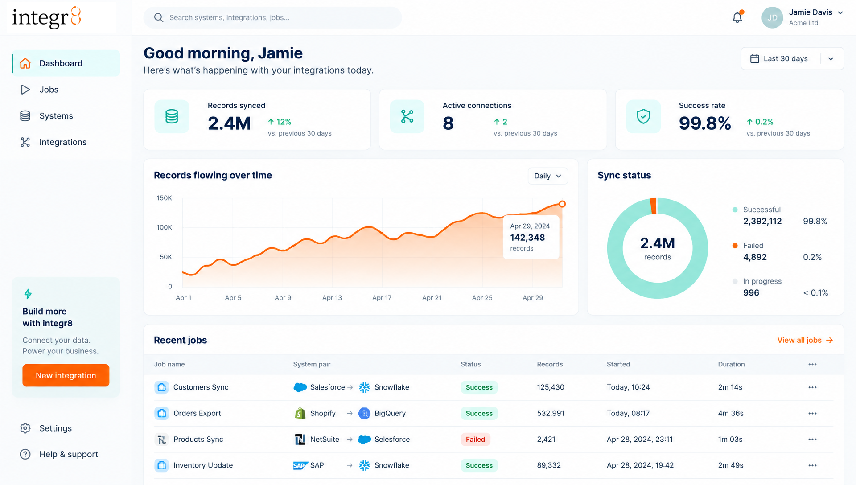This screenshot has height=485, width=856.
Task: Click the Records synced database icon
Action: pos(172,116)
